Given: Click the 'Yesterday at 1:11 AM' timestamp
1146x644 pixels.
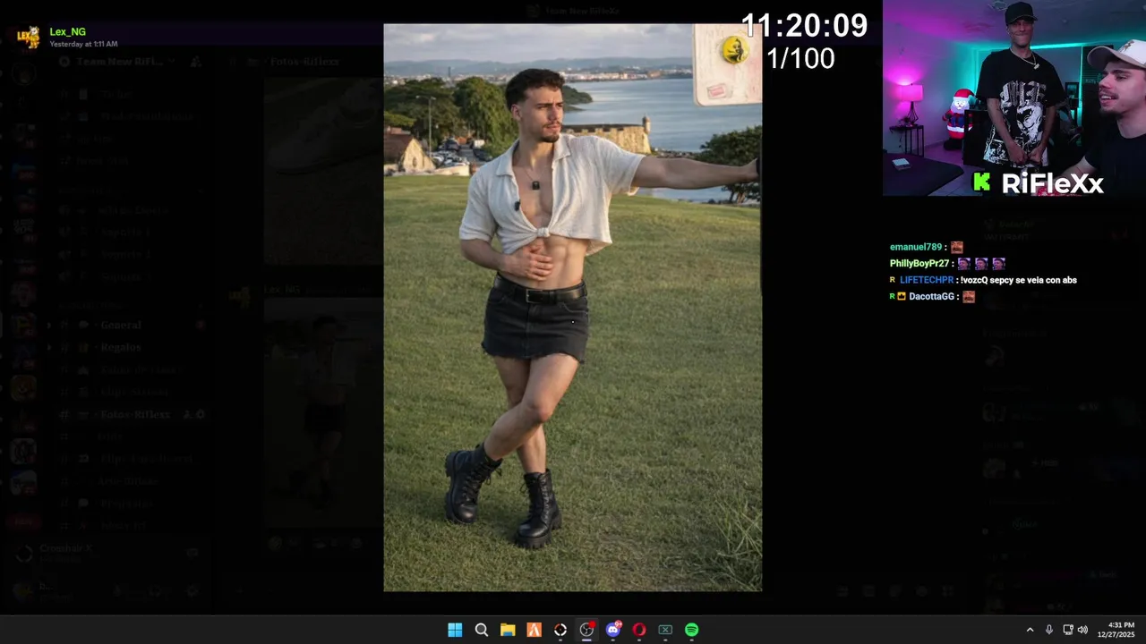Looking at the screenshot, I should coord(83,44).
